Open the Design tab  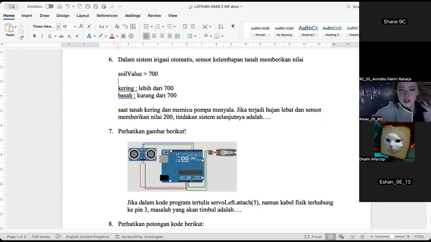pos(63,15)
